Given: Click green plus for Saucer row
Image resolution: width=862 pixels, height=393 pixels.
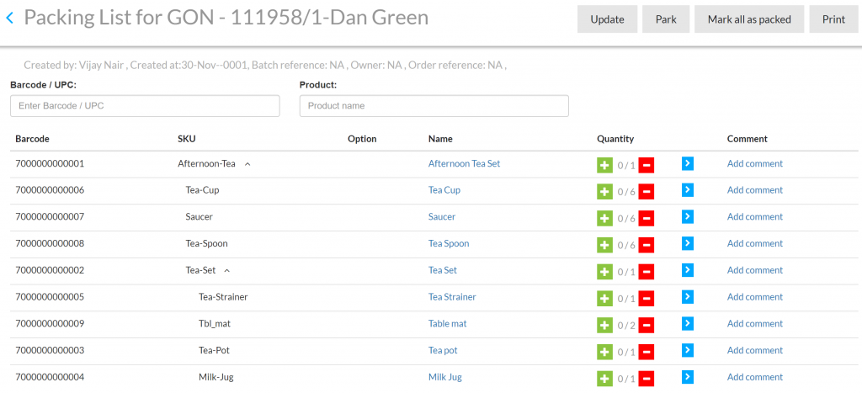Looking at the screenshot, I should pyautogui.click(x=604, y=219).
